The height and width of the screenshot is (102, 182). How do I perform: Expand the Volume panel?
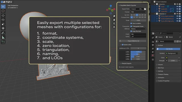pyautogui.click(x=157, y=65)
